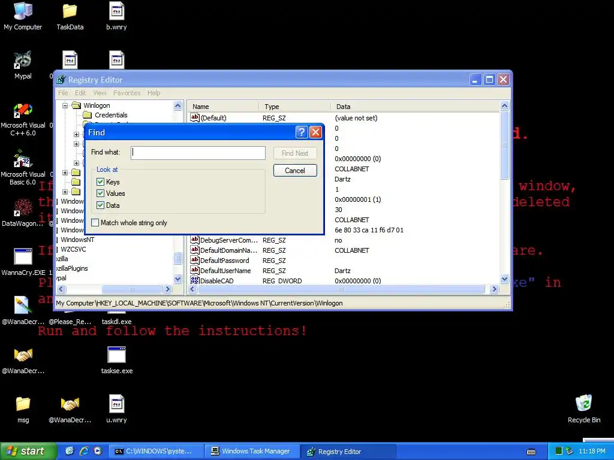Switch to Windows Task Manager taskbar button
Screen dimensions: 614x460
[x=252, y=451]
